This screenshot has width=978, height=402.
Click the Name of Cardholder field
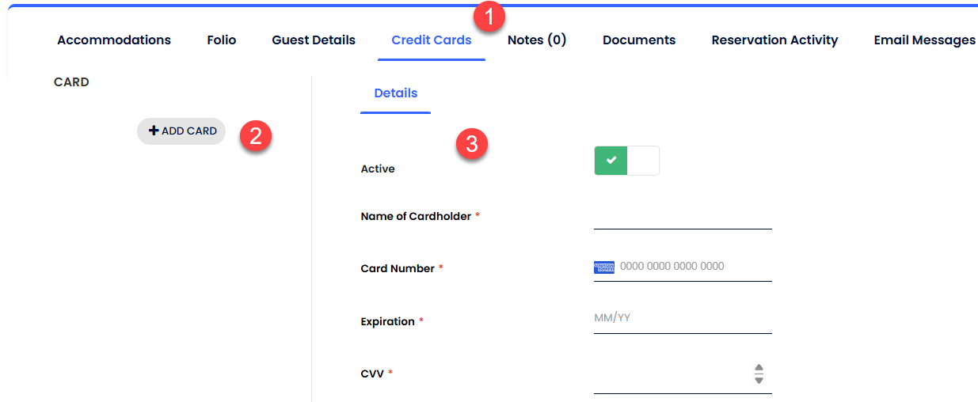[683, 216]
